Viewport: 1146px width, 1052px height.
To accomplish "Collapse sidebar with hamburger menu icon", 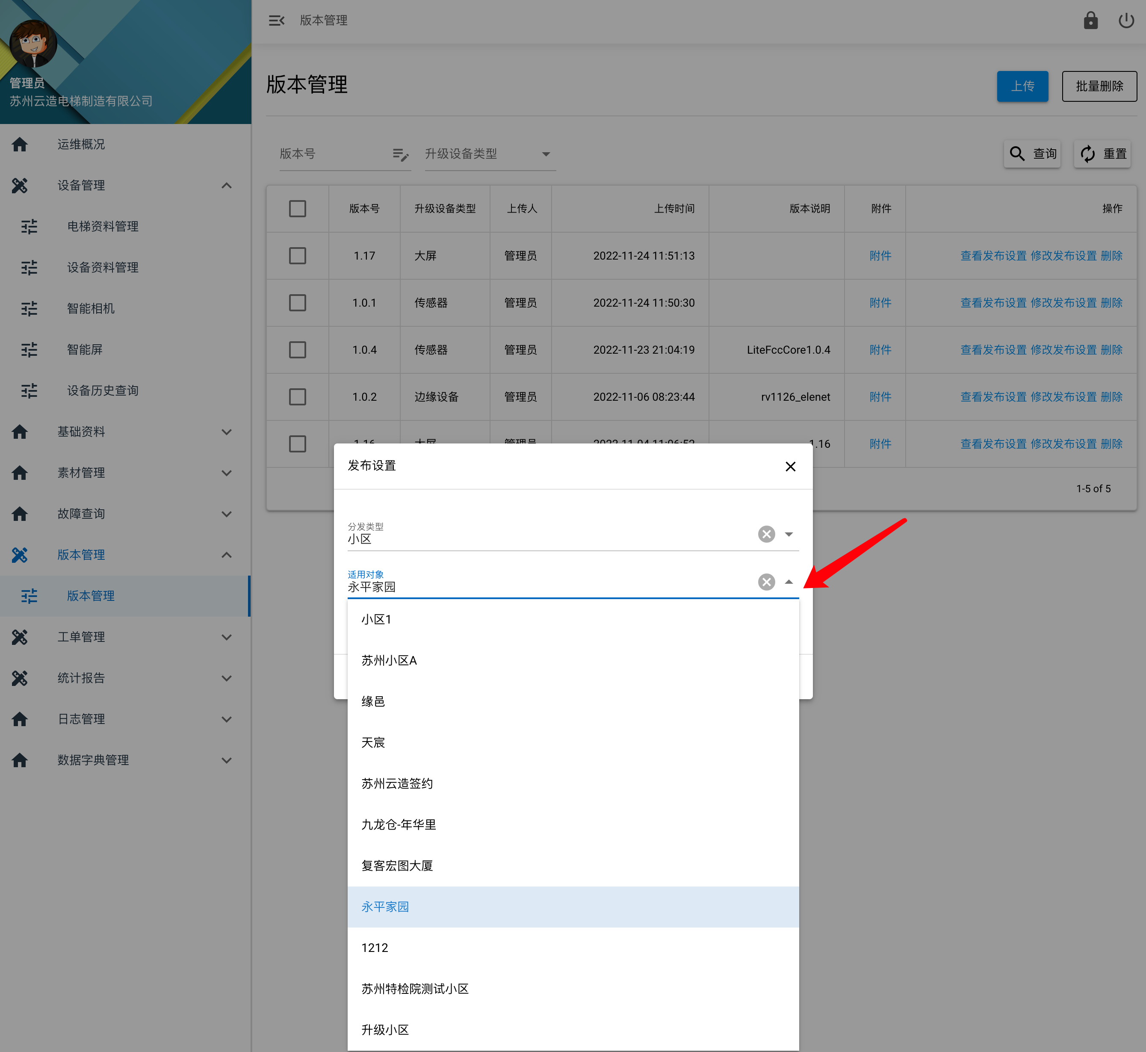I will (x=276, y=21).
